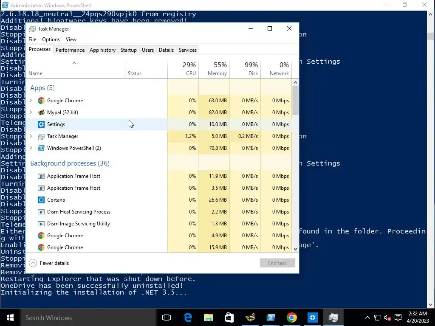Sort processes by Network column
Image resolution: width=435 pixels, height=326 pixels.
tap(276, 69)
